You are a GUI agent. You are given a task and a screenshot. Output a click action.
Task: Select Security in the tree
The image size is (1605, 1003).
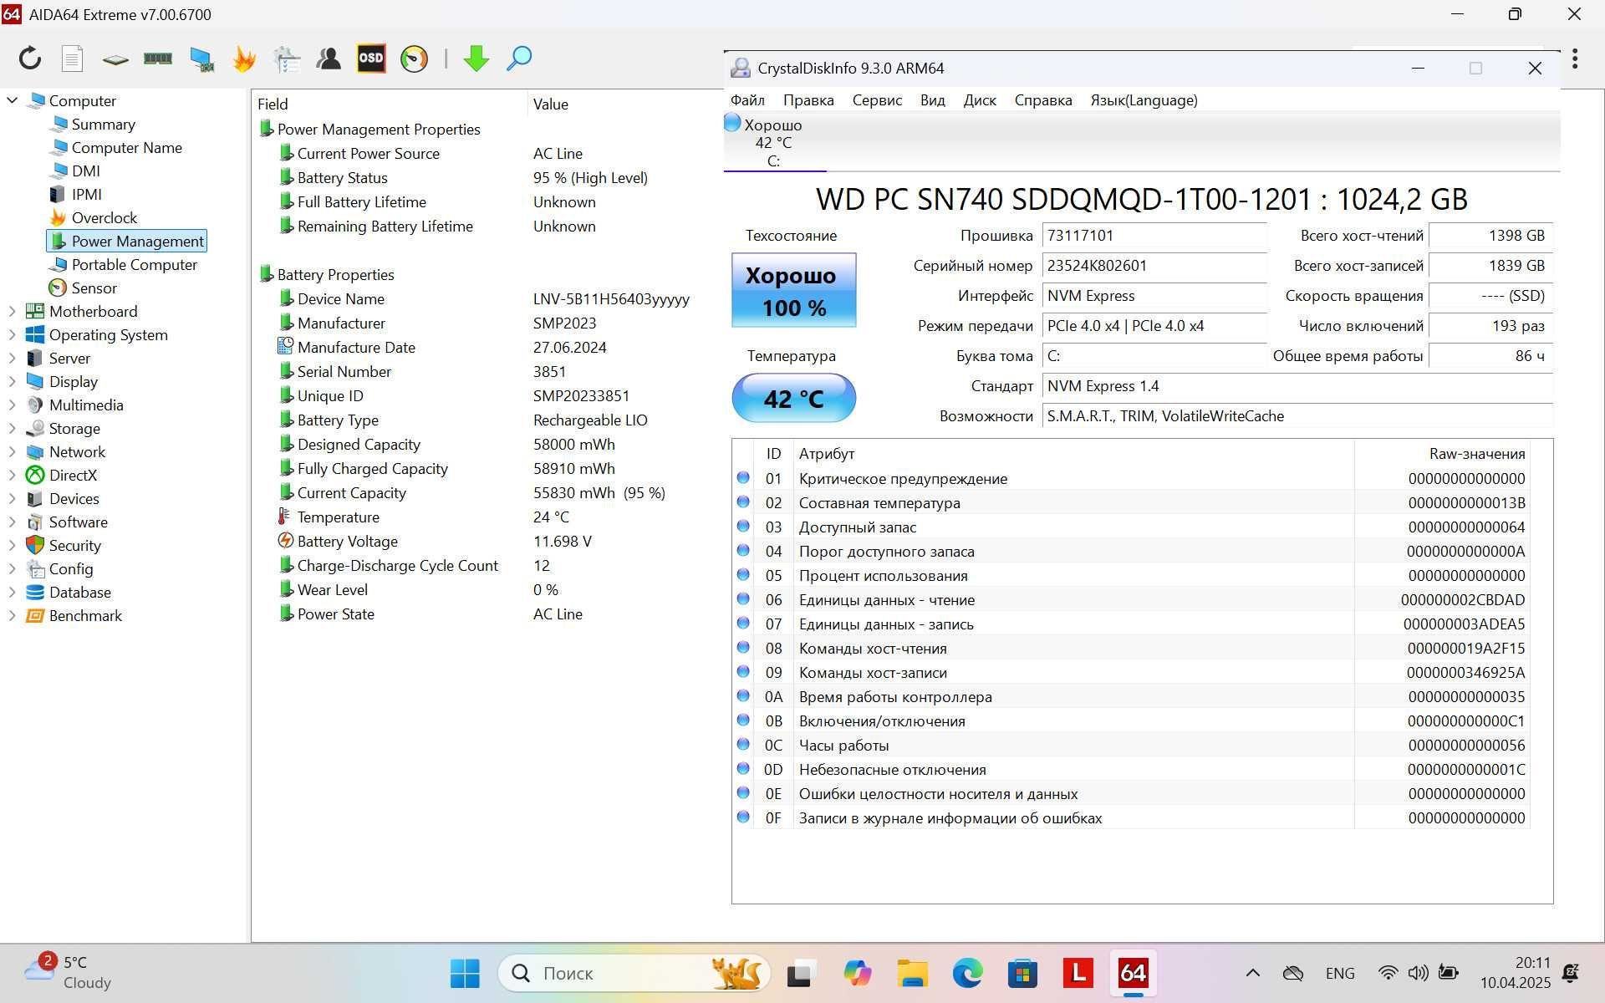[x=74, y=545]
